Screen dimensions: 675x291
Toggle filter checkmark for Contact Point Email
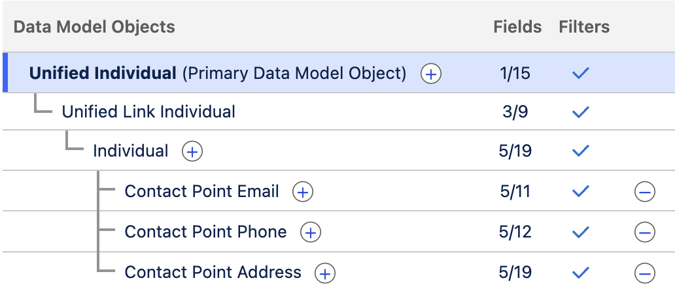[580, 192]
